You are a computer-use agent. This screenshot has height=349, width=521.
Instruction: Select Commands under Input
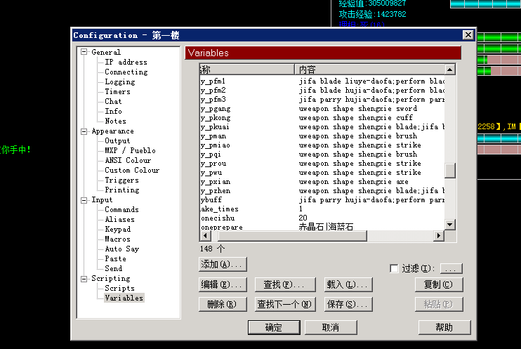121,210
